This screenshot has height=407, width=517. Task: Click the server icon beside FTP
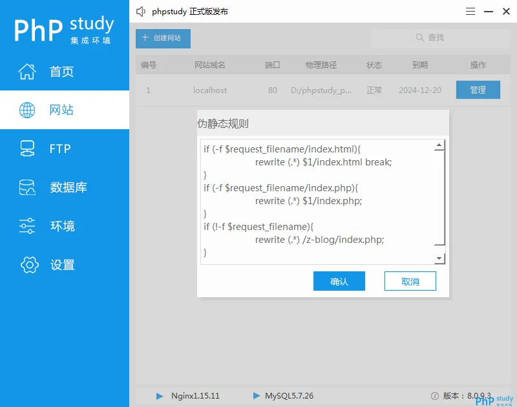click(x=27, y=149)
